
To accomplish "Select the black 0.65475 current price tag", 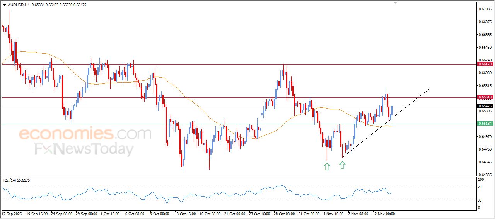I will coord(485,106).
